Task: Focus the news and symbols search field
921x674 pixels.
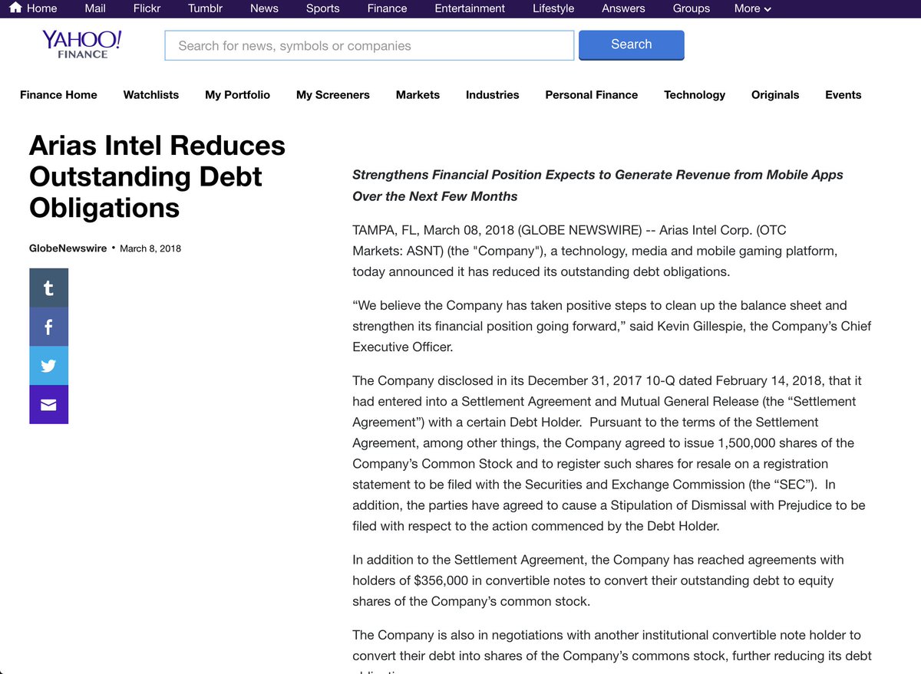Action: point(369,45)
